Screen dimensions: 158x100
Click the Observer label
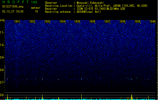(51, 3)
